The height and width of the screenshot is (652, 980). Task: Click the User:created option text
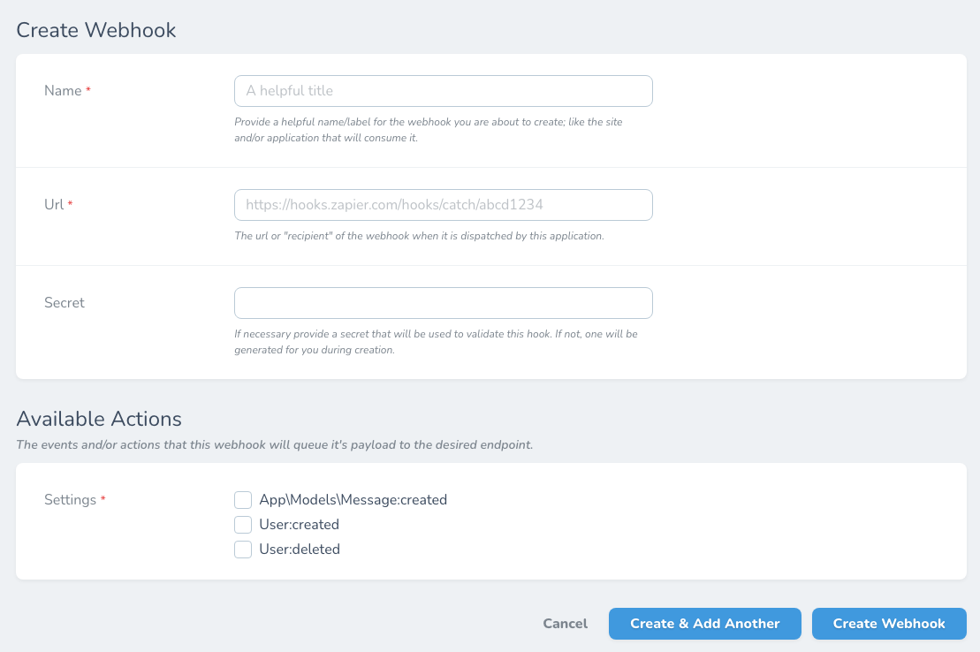click(299, 525)
